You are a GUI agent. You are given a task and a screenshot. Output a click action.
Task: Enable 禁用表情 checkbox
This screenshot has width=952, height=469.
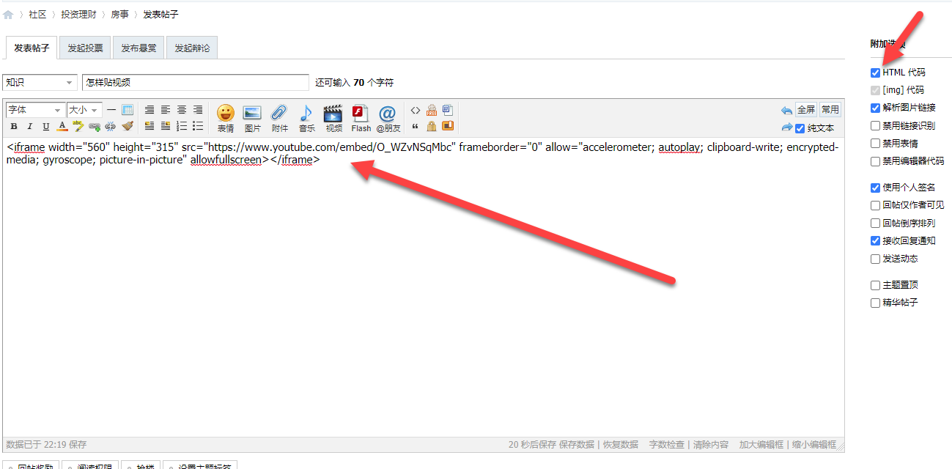pyautogui.click(x=875, y=144)
